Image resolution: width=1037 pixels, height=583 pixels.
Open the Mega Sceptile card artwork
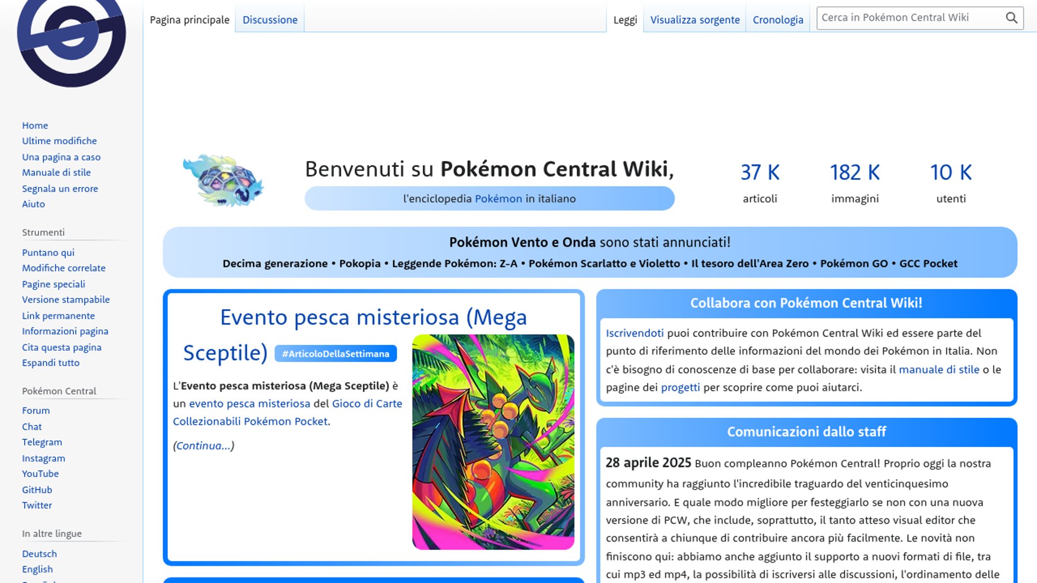(493, 442)
